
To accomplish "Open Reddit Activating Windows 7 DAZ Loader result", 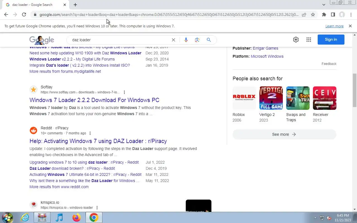I will 98,141.
